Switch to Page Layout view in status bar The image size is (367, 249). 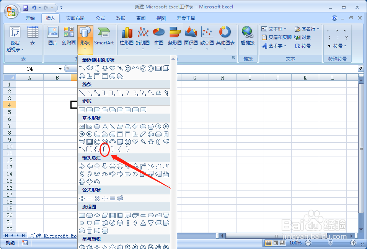(276, 242)
